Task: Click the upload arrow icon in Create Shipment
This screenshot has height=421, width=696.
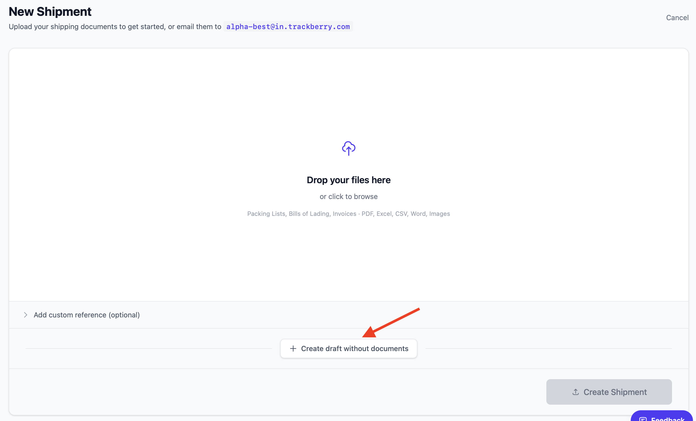Action: coord(575,392)
